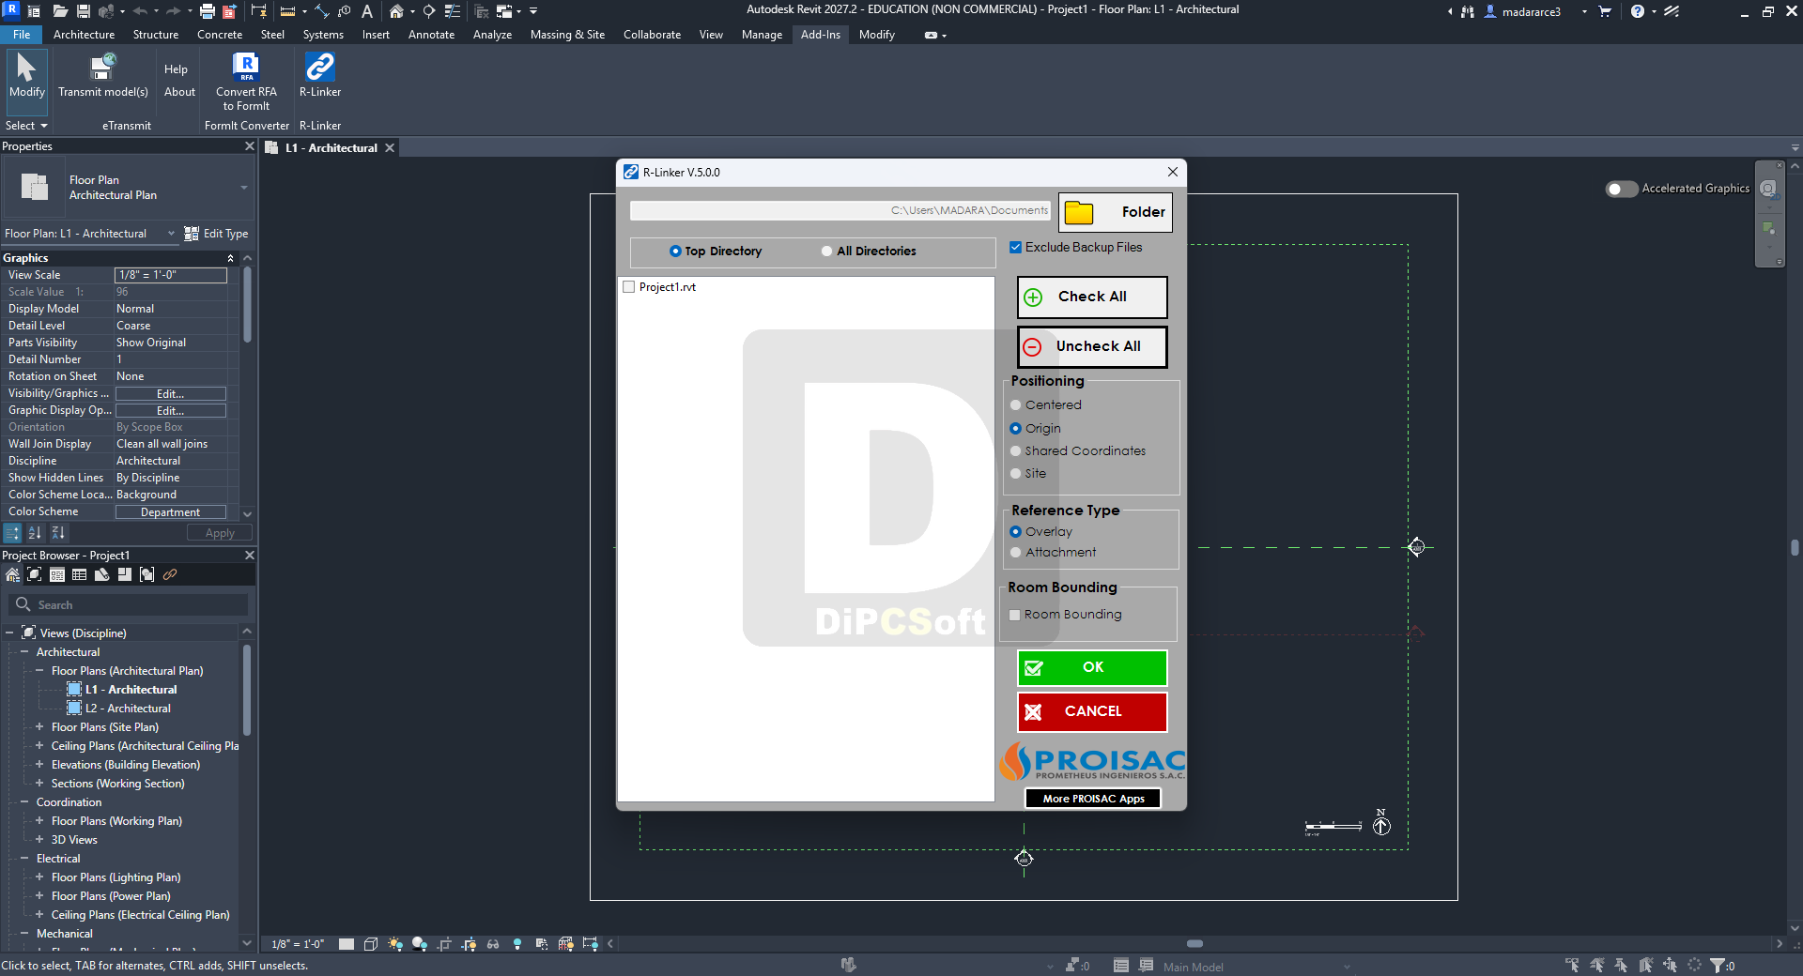Click the Detail Level square icon in view bar

347,944
